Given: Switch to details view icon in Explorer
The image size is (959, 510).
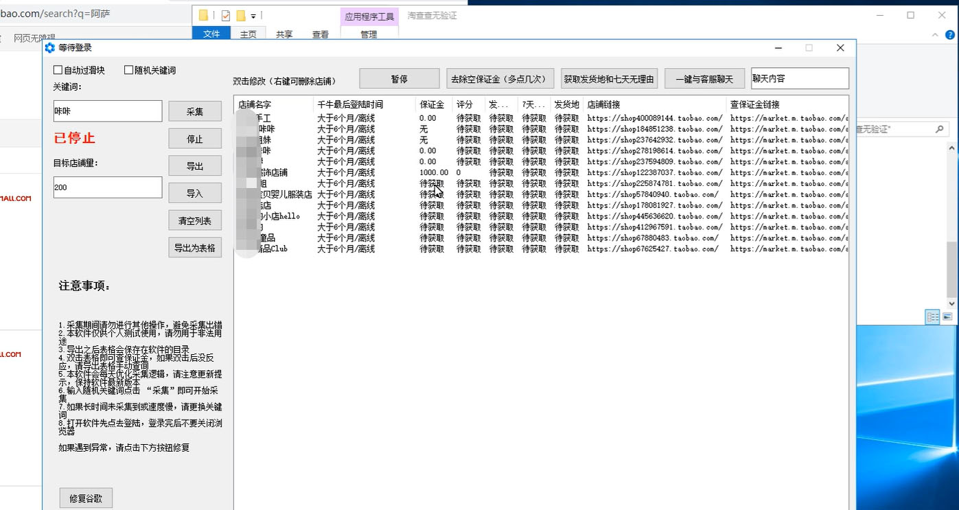Looking at the screenshot, I should [x=932, y=316].
